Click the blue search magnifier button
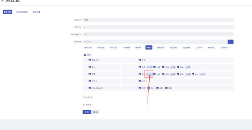 230,42
